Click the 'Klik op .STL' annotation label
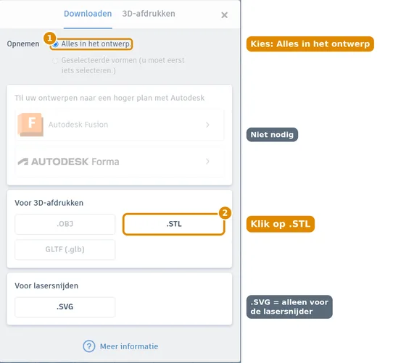 (x=280, y=224)
